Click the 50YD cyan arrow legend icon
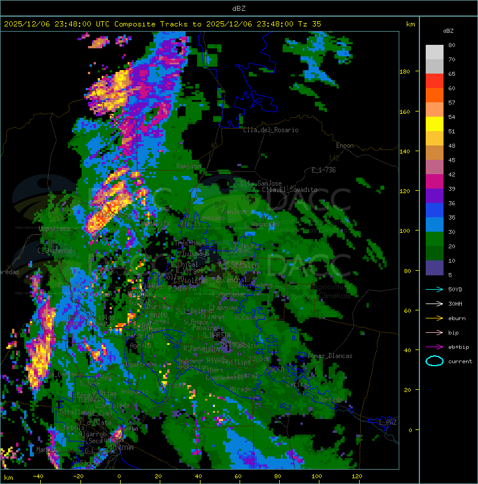Screen dimensions: 478x484 point(434,289)
